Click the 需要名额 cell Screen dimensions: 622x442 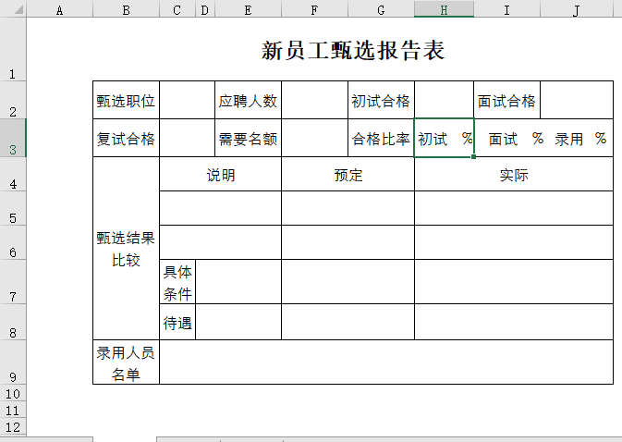(248, 139)
